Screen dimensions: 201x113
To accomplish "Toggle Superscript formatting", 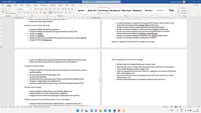I will point(33,13).
